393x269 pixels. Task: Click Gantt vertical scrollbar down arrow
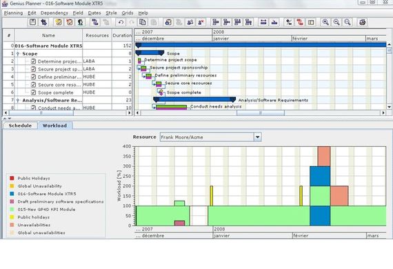click(x=389, y=107)
